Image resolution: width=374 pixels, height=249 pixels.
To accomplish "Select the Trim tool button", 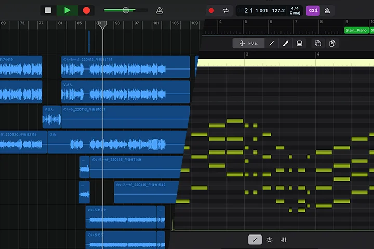I will click(248, 44).
